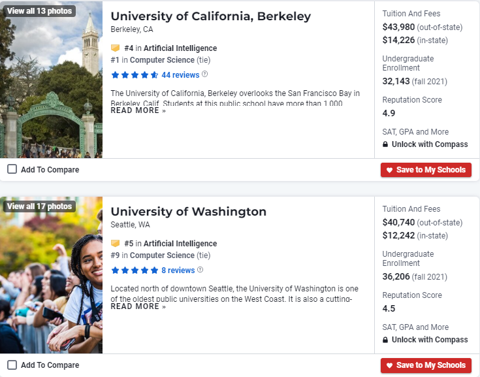Expand READ MORE under Washington description
Screen dimensions: 480x377
tap(138, 306)
